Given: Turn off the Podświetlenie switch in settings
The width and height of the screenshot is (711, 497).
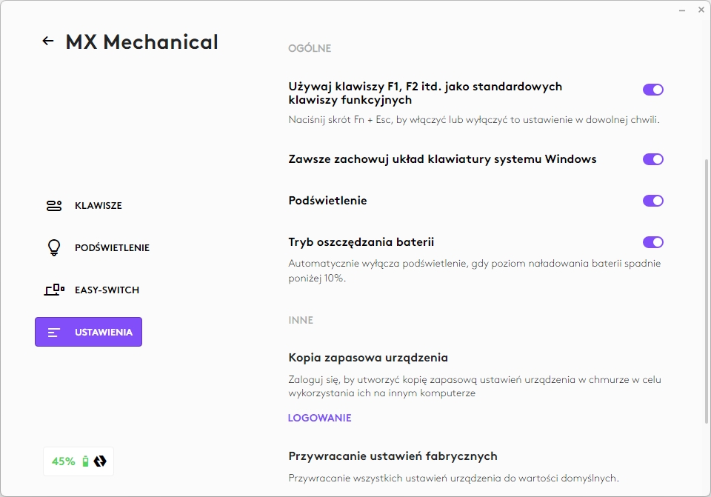Looking at the screenshot, I should click(x=652, y=201).
